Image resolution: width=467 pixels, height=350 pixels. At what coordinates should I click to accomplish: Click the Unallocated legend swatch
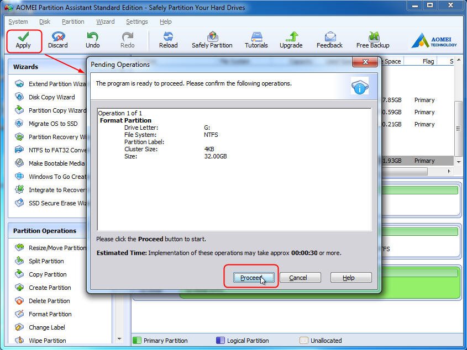point(303,340)
